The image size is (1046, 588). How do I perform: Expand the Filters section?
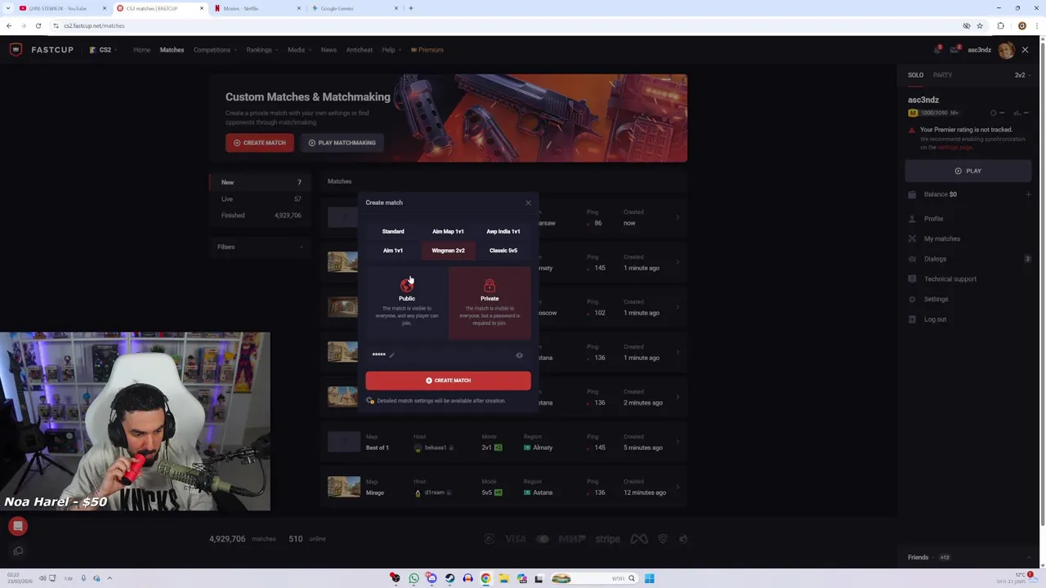[x=260, y=247]
